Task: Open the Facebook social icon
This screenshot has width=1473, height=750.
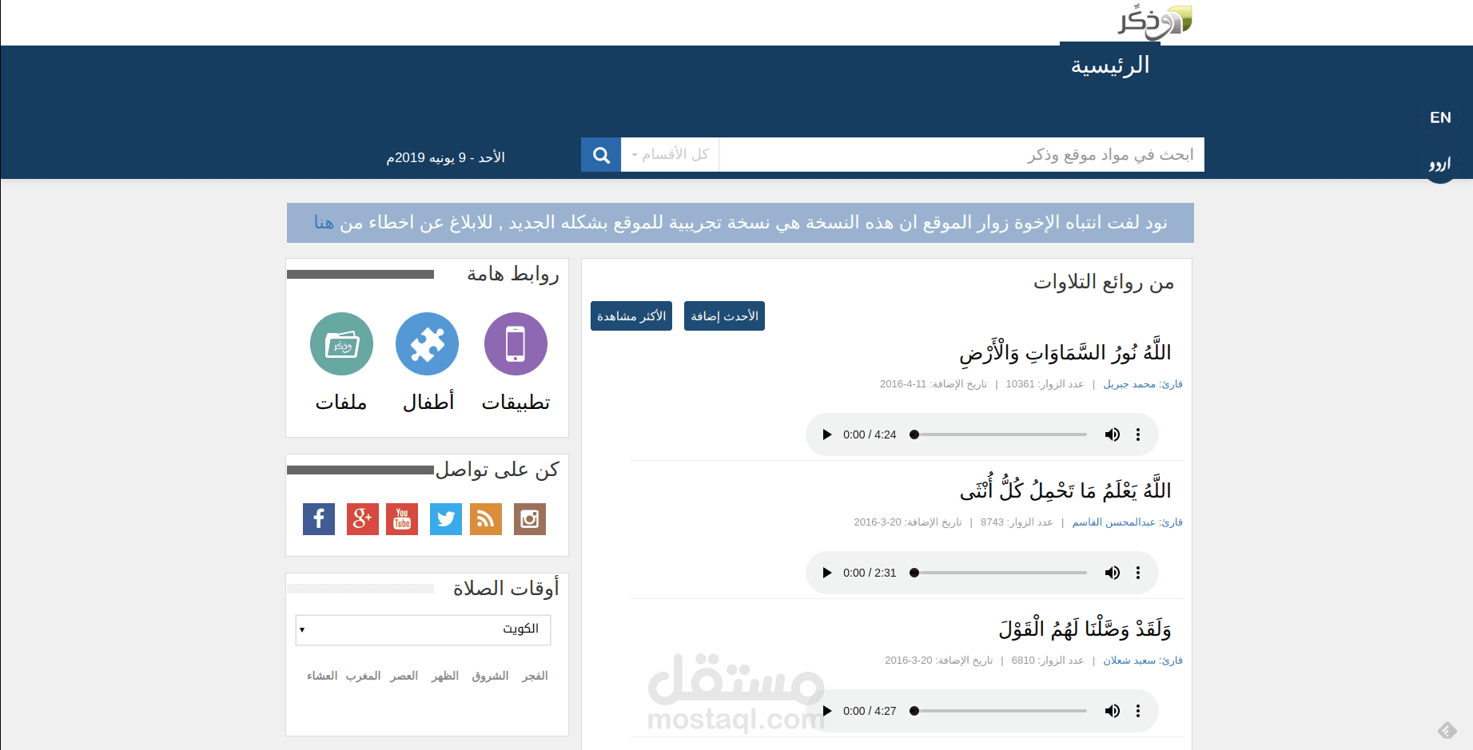Action: [319, 519]
